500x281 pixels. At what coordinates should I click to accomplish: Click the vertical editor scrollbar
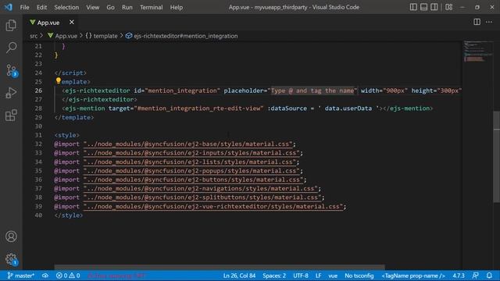pyautogui.click(x=497, y=156)
